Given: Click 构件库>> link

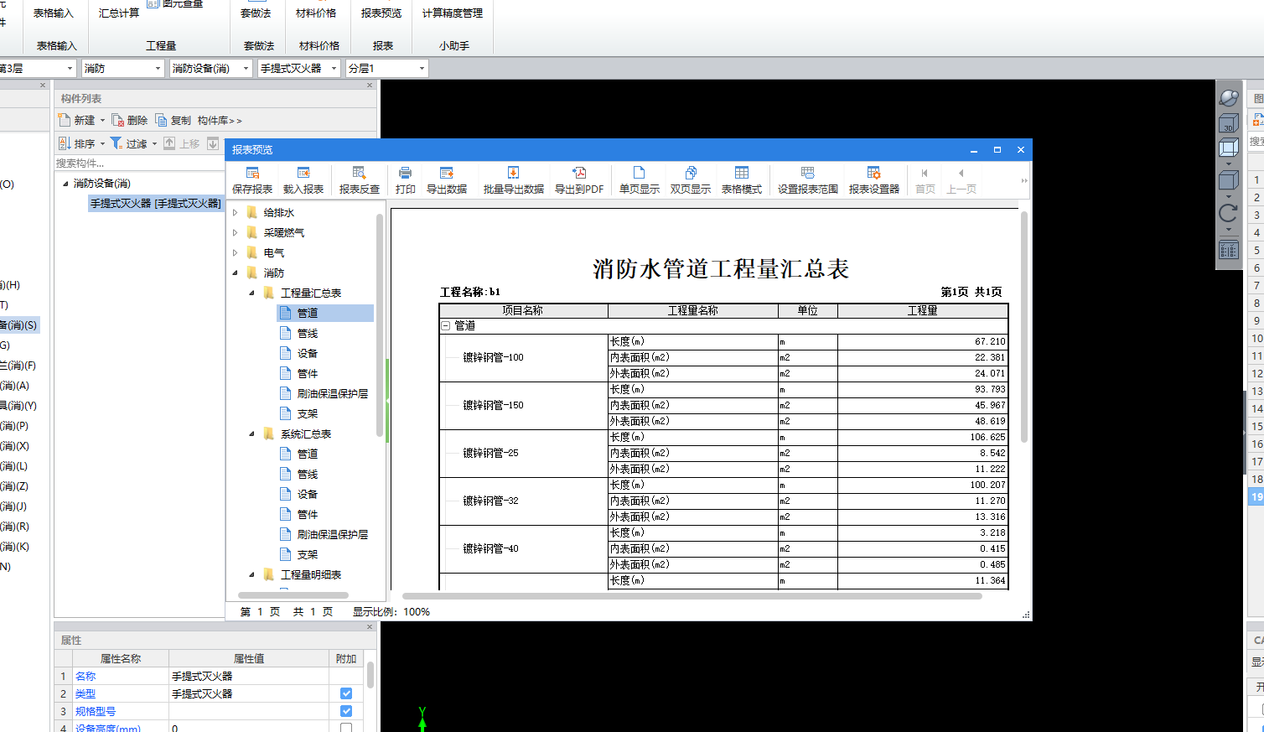Looking at the screenshot, I should (x=220, y=120).
